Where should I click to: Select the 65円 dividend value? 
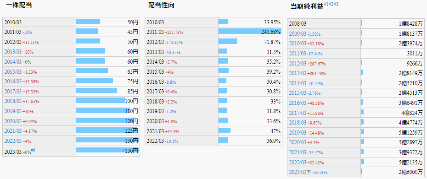point(133,72)
